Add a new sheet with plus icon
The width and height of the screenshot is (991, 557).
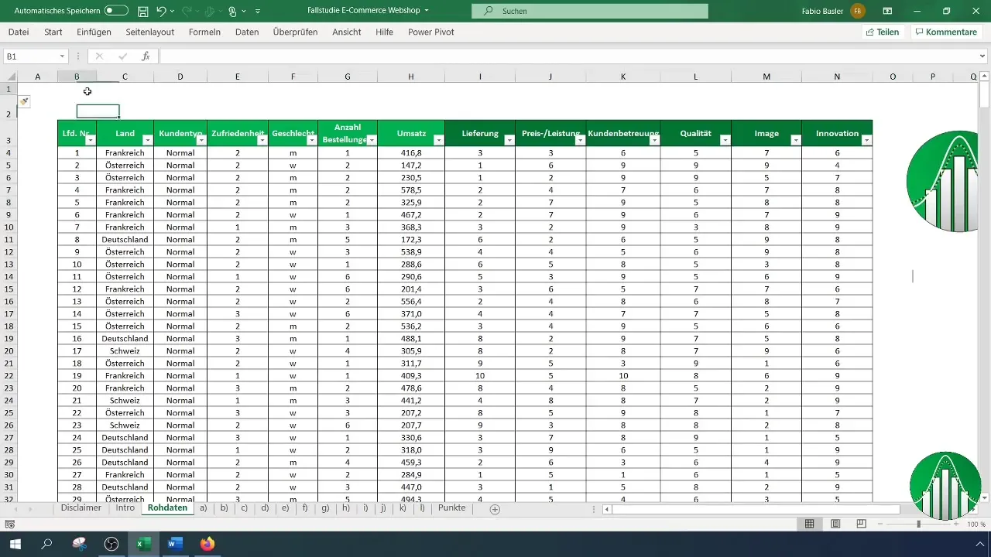(x=495, y=509)
